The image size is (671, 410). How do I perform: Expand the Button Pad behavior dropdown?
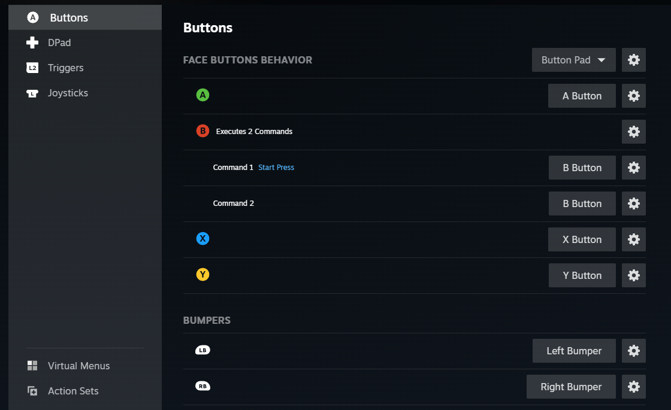(573, 60)
